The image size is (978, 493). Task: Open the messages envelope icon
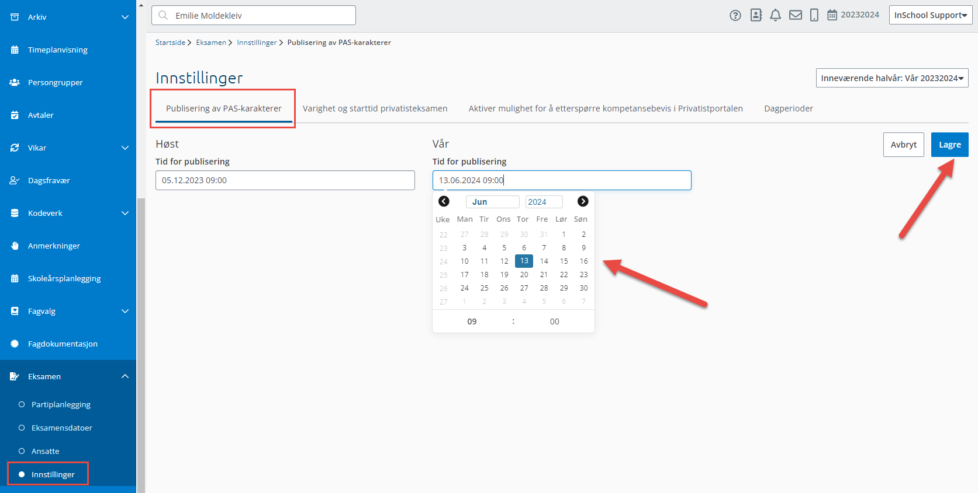[795, 15]
